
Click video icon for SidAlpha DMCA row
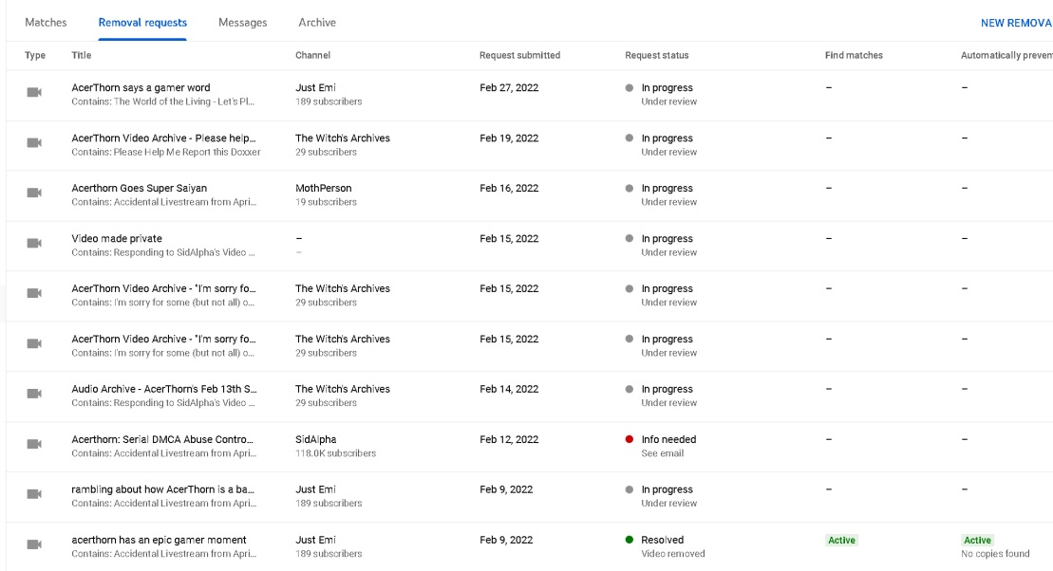[34, 444]
